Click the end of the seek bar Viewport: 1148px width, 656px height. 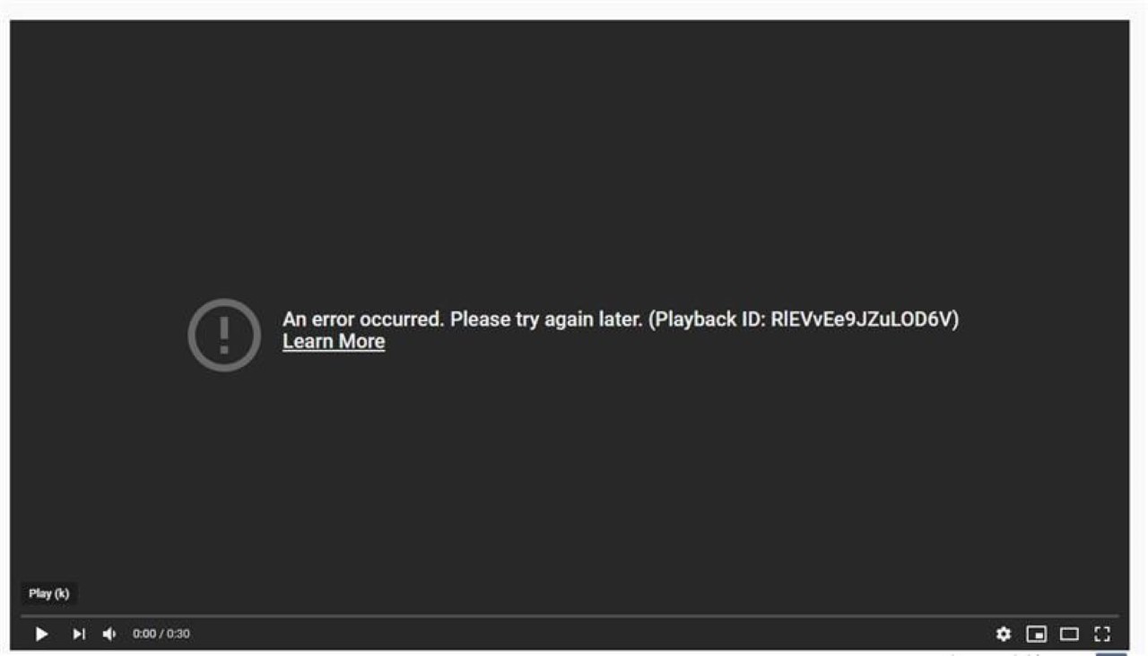coord(1117,617)
